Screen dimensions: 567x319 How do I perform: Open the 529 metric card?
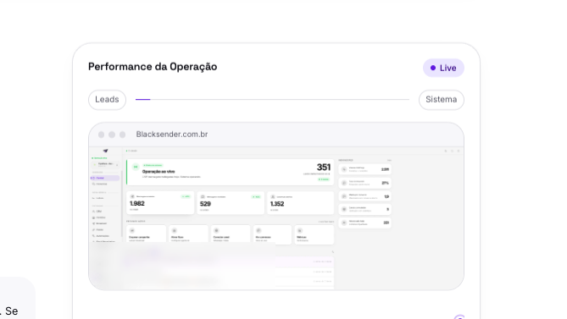(231, 203)
